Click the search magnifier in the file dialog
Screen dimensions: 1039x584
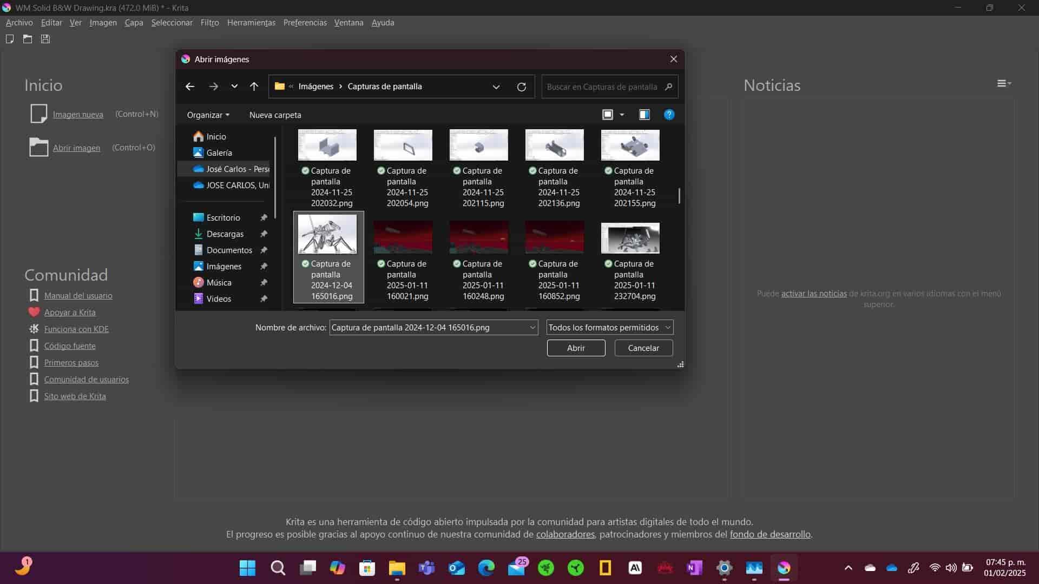tap(669, 87)
